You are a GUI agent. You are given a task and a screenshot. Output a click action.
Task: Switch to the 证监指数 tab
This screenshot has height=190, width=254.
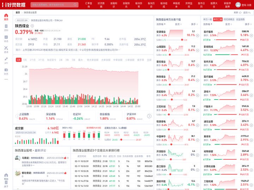click(240, 19)
